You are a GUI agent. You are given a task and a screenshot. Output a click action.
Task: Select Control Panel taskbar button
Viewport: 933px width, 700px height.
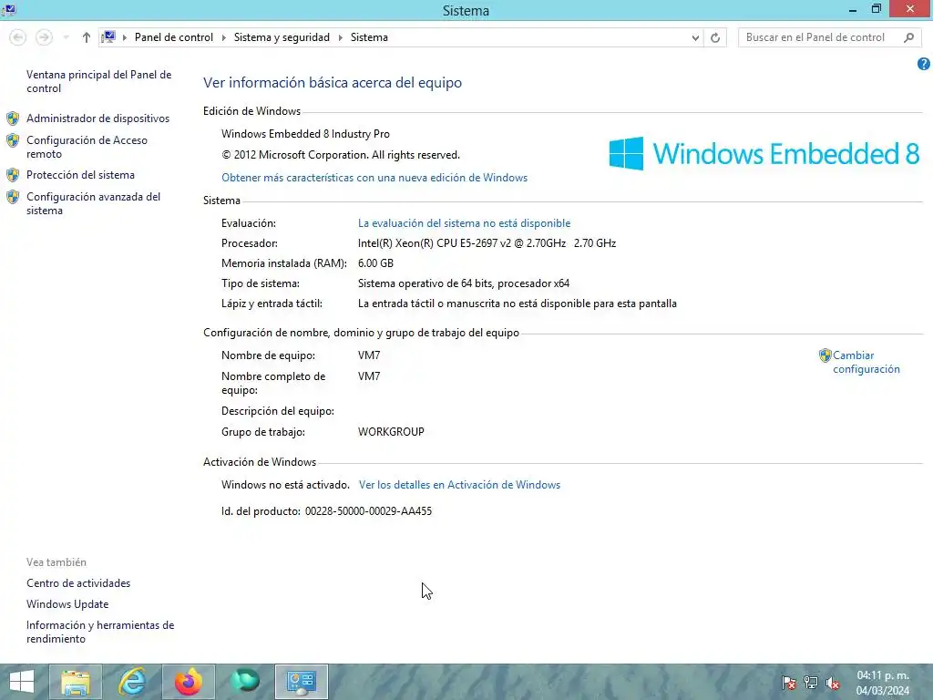301,682
